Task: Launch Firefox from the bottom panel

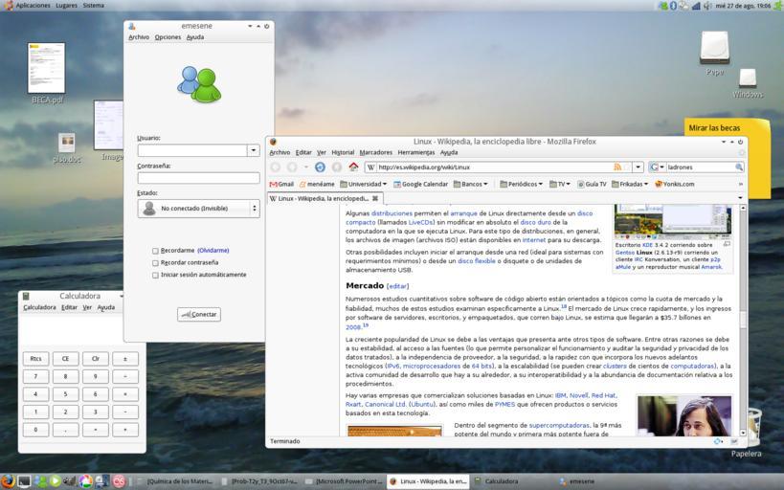Action: pyautogui.click(x=8, y=481)
